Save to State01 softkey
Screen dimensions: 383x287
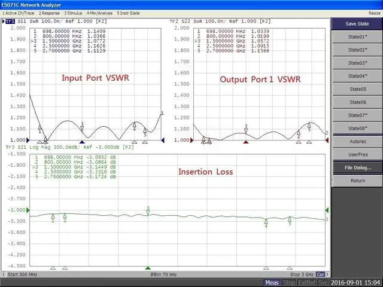click(x=358, y=37)
